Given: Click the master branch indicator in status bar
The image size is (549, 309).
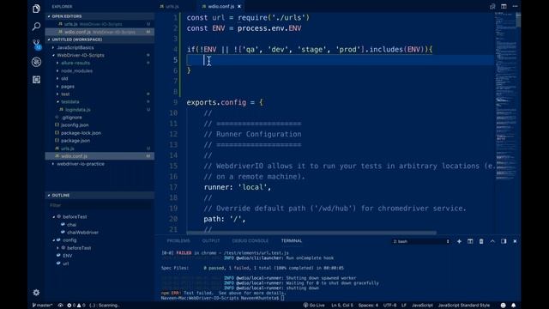Looking at the screenshot, I should point(42,306).
